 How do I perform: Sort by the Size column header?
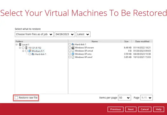click(126, 41)
